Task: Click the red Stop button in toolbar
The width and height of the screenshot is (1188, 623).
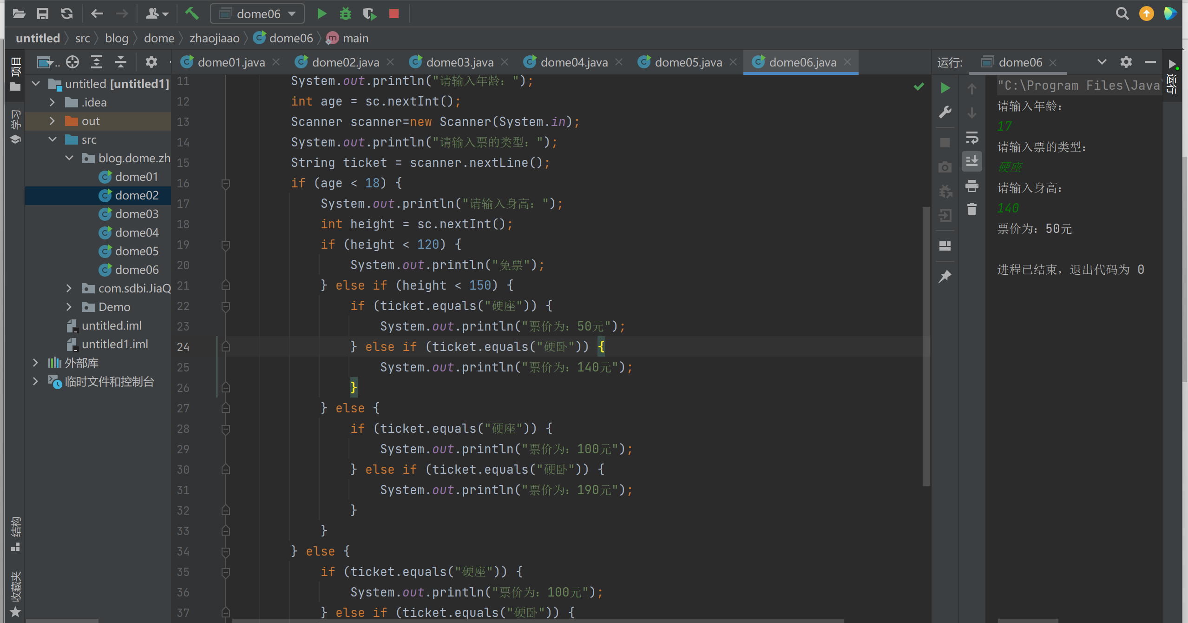Action: click(x=394, y=13)
